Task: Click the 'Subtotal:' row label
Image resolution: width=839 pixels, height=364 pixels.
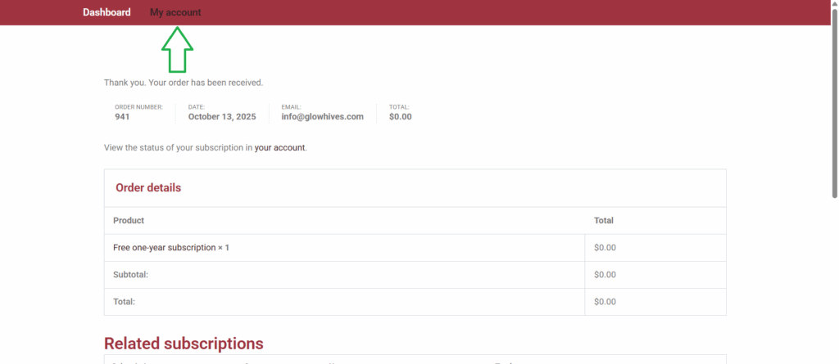Action: [x=130, y=275]
